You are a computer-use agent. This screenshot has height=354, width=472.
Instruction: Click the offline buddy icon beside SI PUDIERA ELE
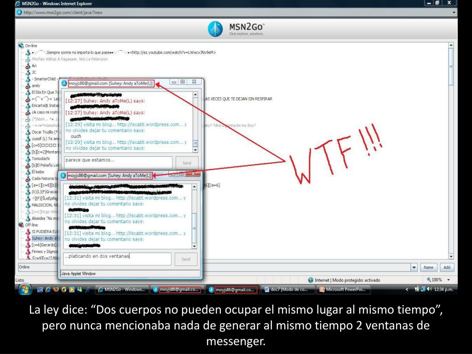coord(28,231)
